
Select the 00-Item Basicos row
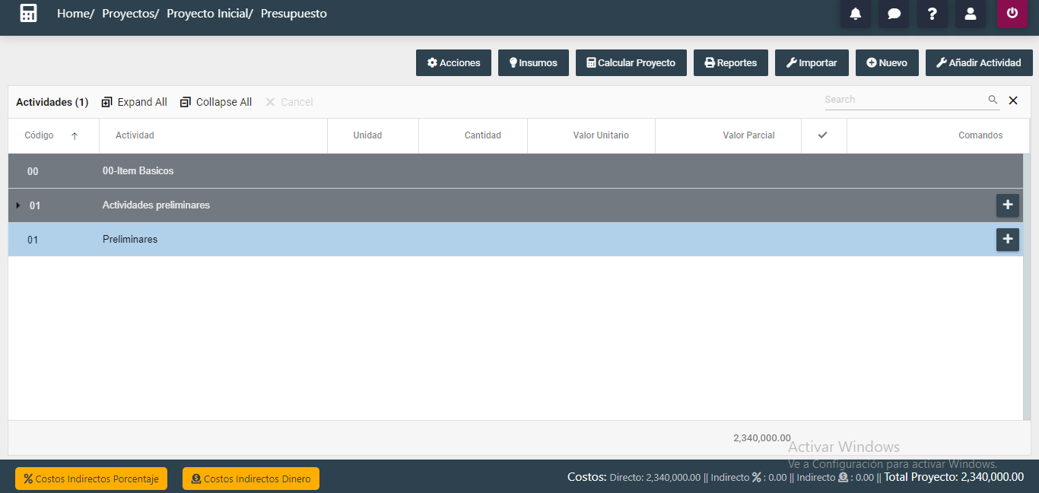(x=516, y=171)
